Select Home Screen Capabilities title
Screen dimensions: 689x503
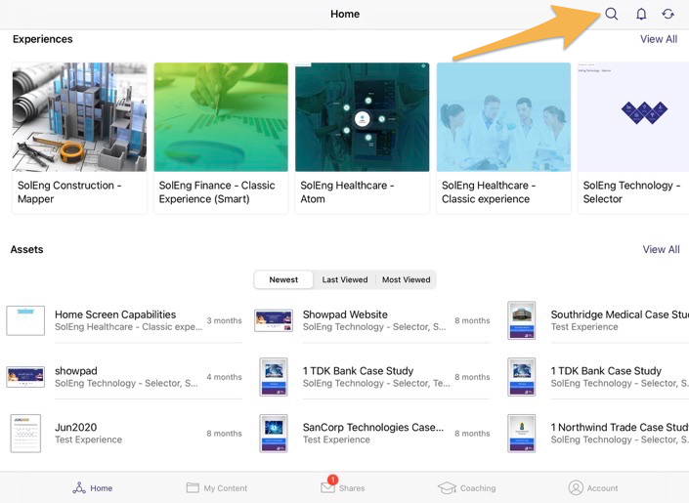point(115,314)
